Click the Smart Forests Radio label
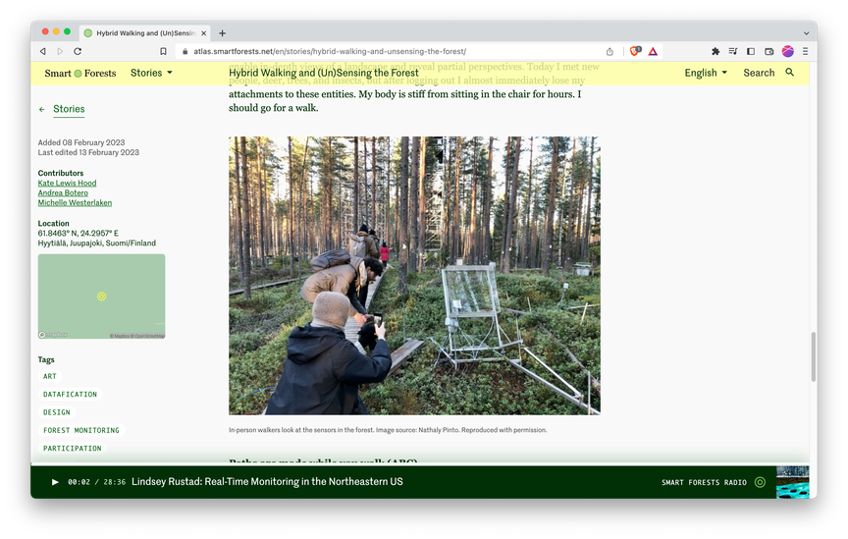848x539 pixels. (704, 482)
